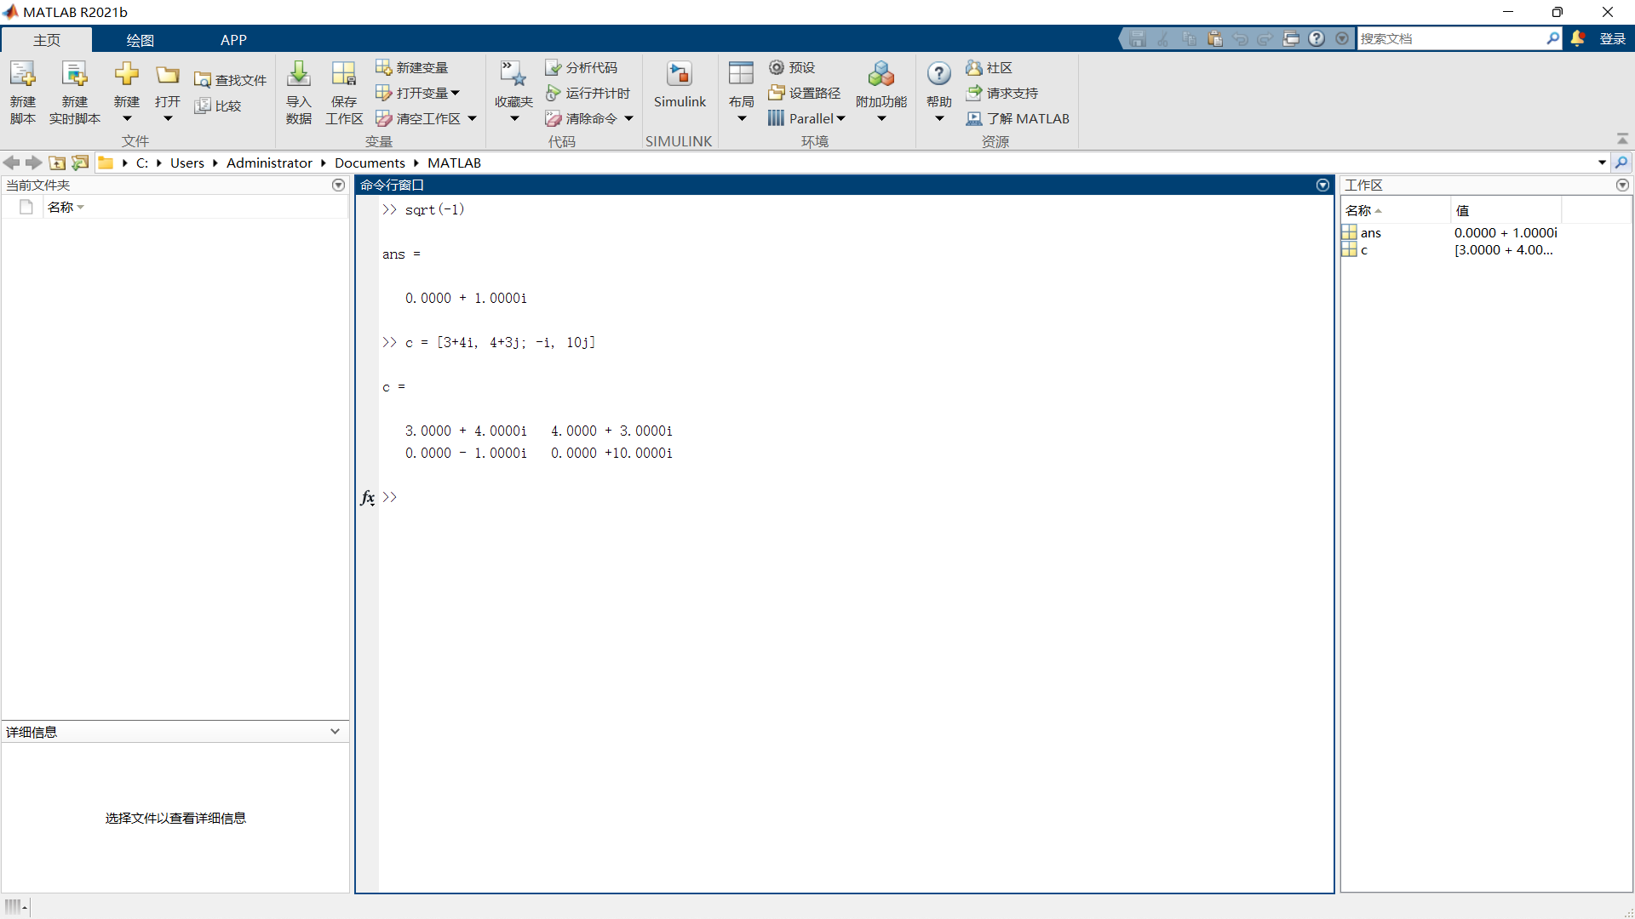Select the ans variable in workspace
Viewport: 1635px width, 919px height.
1371,232
